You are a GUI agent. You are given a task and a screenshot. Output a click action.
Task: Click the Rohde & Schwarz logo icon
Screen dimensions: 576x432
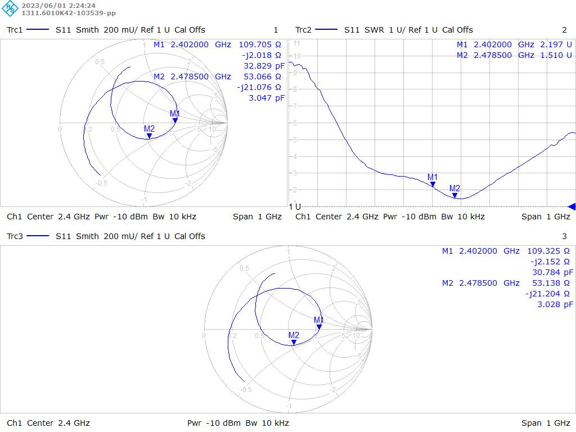pyautogui.click(x=10, y=8)
